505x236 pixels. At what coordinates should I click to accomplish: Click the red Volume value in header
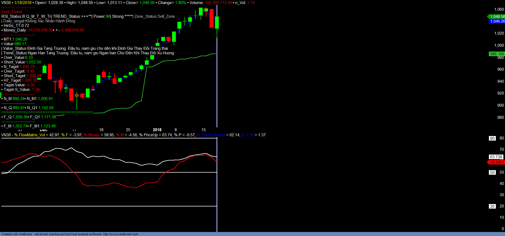218,3
